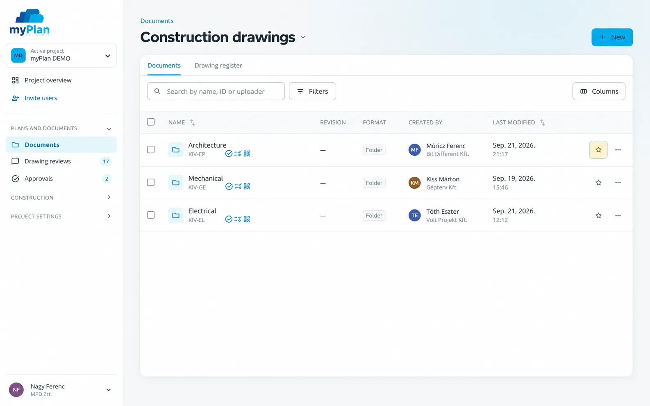
Task: Open the Architecture folder icon
Action: 176,150
